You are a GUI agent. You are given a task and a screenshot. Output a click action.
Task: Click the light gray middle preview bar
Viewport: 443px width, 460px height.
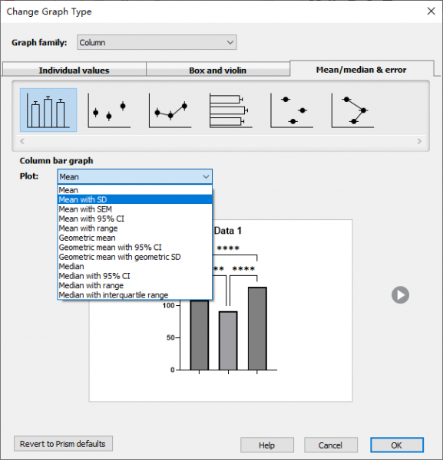(x=228, y=340)
